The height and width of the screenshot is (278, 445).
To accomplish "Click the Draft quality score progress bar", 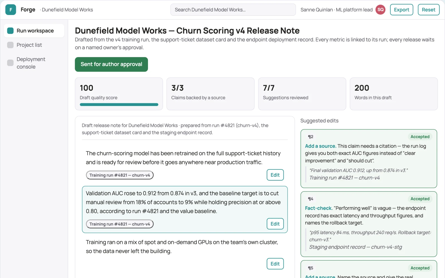I will tap(119, 105).
